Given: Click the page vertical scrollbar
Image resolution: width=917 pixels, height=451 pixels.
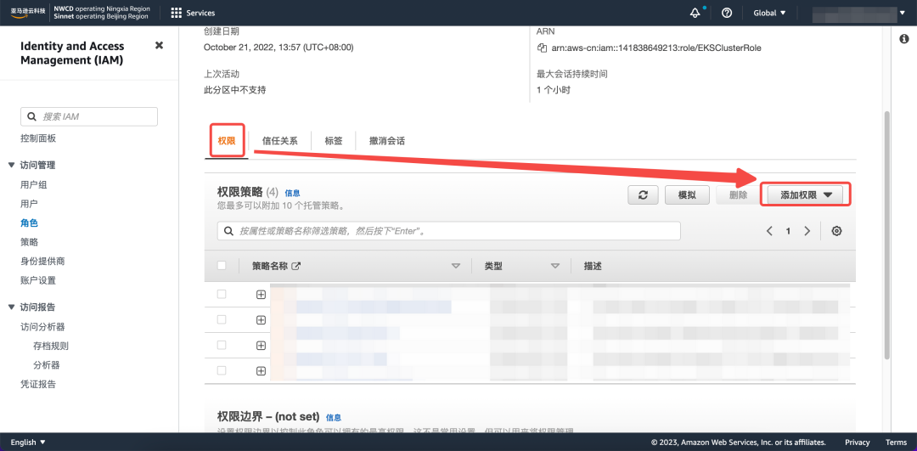Looking at the screenshot, I should (887, 234).
